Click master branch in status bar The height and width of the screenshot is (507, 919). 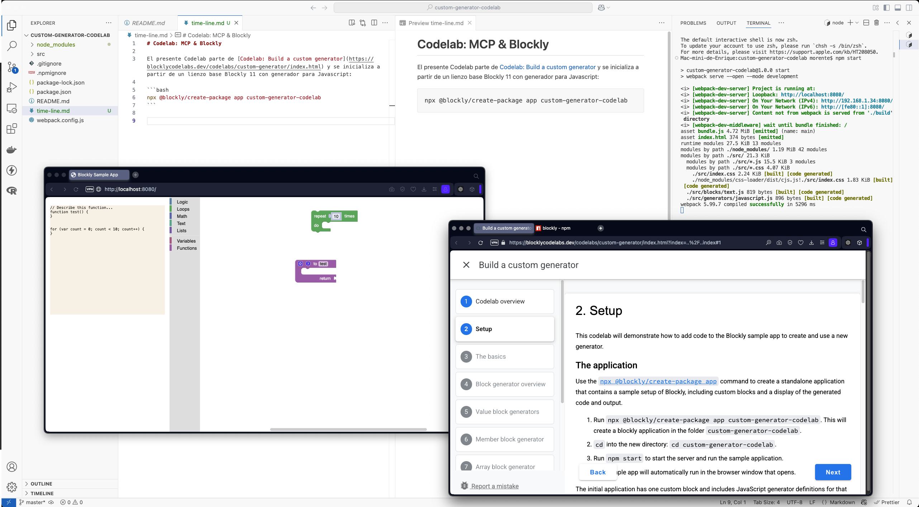[x=32, y=502]
